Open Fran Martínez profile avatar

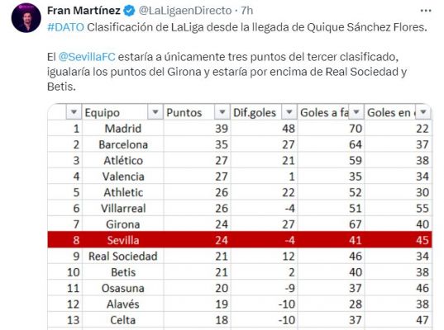tap(26, 18)
